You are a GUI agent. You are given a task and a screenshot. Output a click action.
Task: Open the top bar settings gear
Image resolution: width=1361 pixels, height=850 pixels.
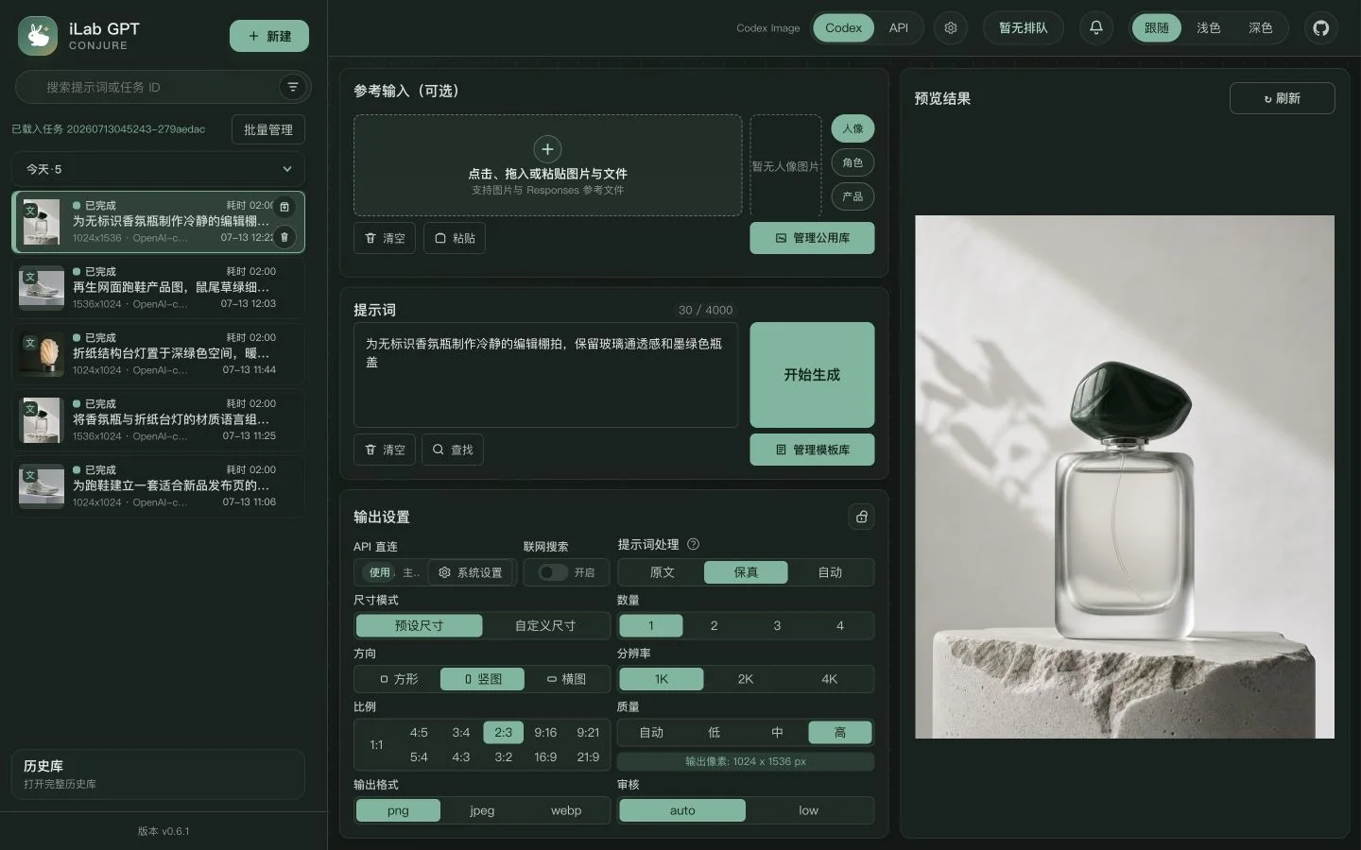(951, 28)
